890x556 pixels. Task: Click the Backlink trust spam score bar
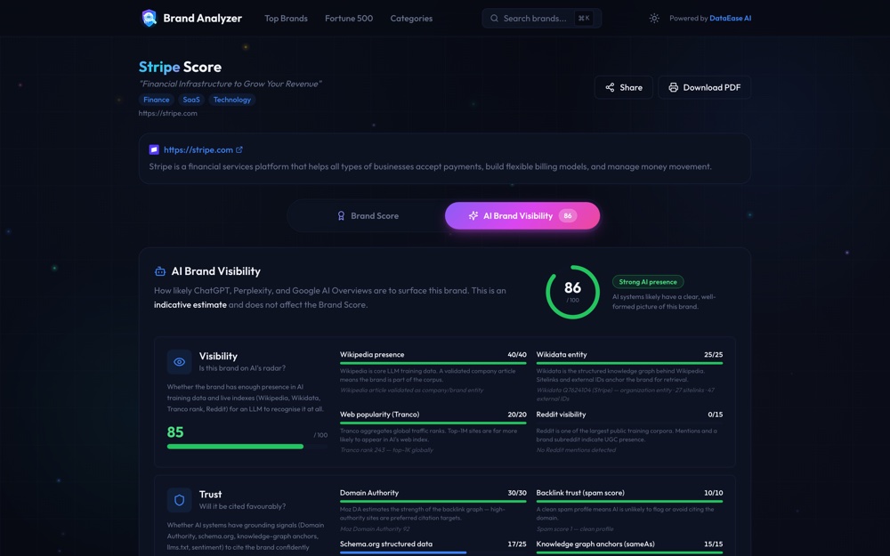629,502
